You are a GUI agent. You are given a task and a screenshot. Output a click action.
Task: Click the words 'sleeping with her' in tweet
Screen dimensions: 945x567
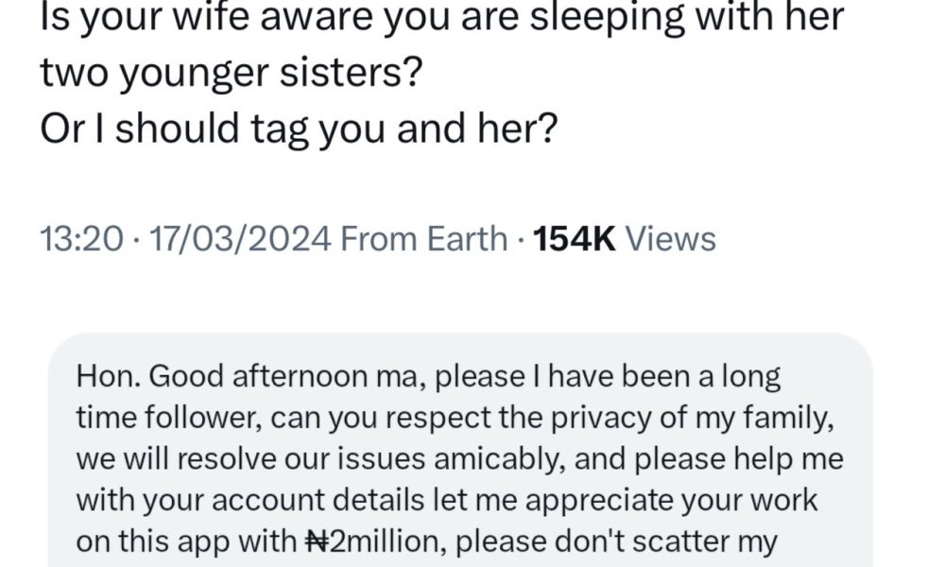tap(687, 17)
